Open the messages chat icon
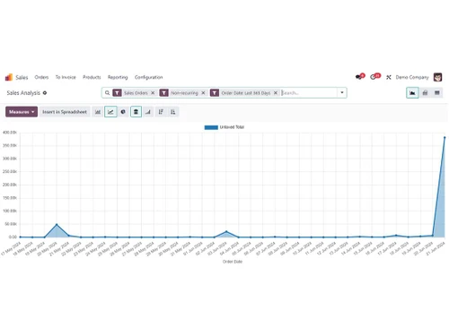 pos(359,77)
